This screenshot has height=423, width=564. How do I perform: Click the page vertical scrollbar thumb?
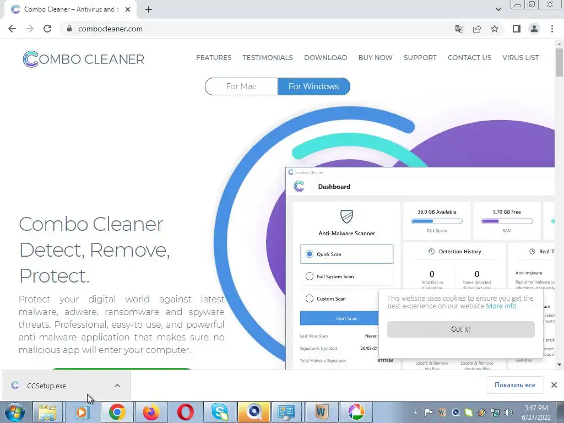pyautogui.click(x=559, y=62)
